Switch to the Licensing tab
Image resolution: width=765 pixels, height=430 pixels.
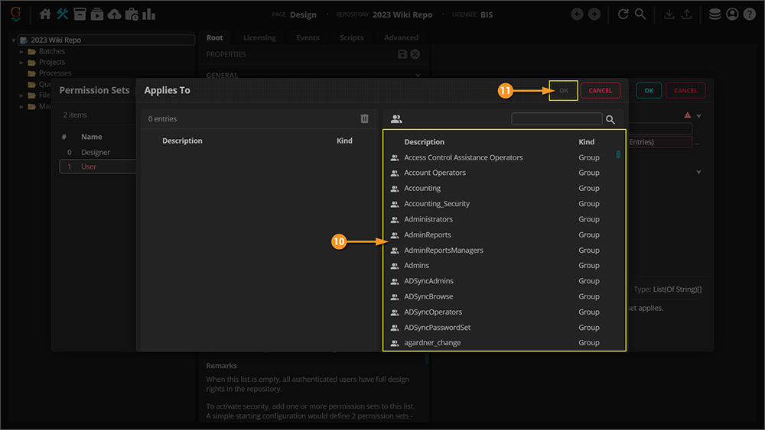259,37
